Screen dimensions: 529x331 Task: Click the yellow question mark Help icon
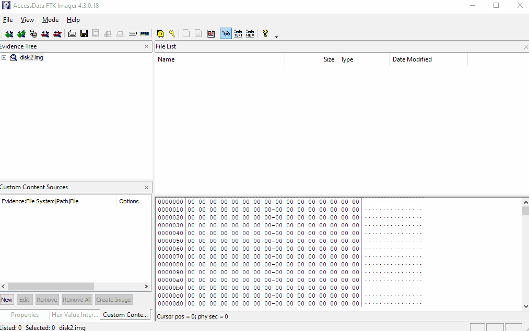[x=265, y=33]
